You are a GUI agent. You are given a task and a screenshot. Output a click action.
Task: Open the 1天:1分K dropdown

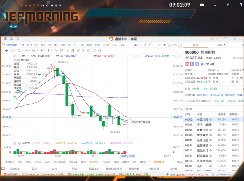pyautogui.click(x=120, y=45)
